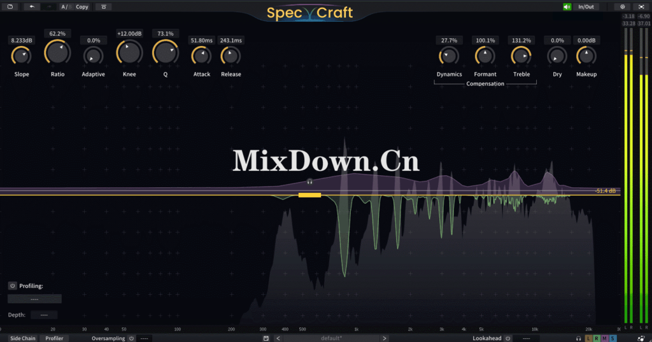Toggle the Oversampling power button
The width and height of the screenshot is (652, 342).
(x=131, y=338)
